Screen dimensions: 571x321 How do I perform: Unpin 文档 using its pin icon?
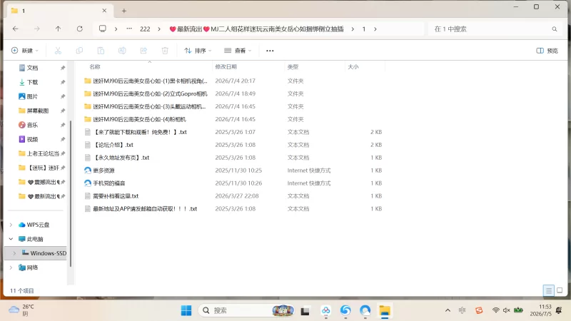63,68
